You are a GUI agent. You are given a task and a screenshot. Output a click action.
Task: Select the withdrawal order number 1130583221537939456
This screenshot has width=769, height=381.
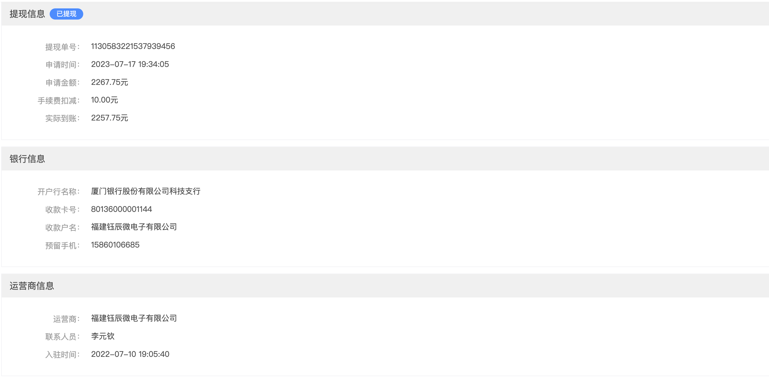click(x=133, y=46)
